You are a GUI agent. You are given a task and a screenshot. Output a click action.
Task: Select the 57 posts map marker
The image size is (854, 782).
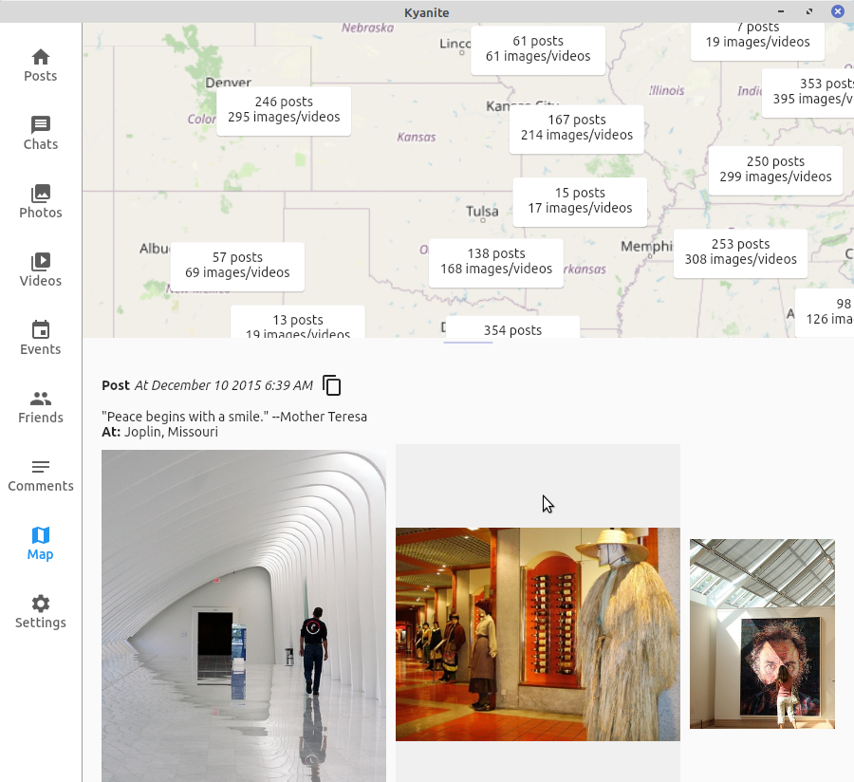pyautogui.click(x=237, y=266)
